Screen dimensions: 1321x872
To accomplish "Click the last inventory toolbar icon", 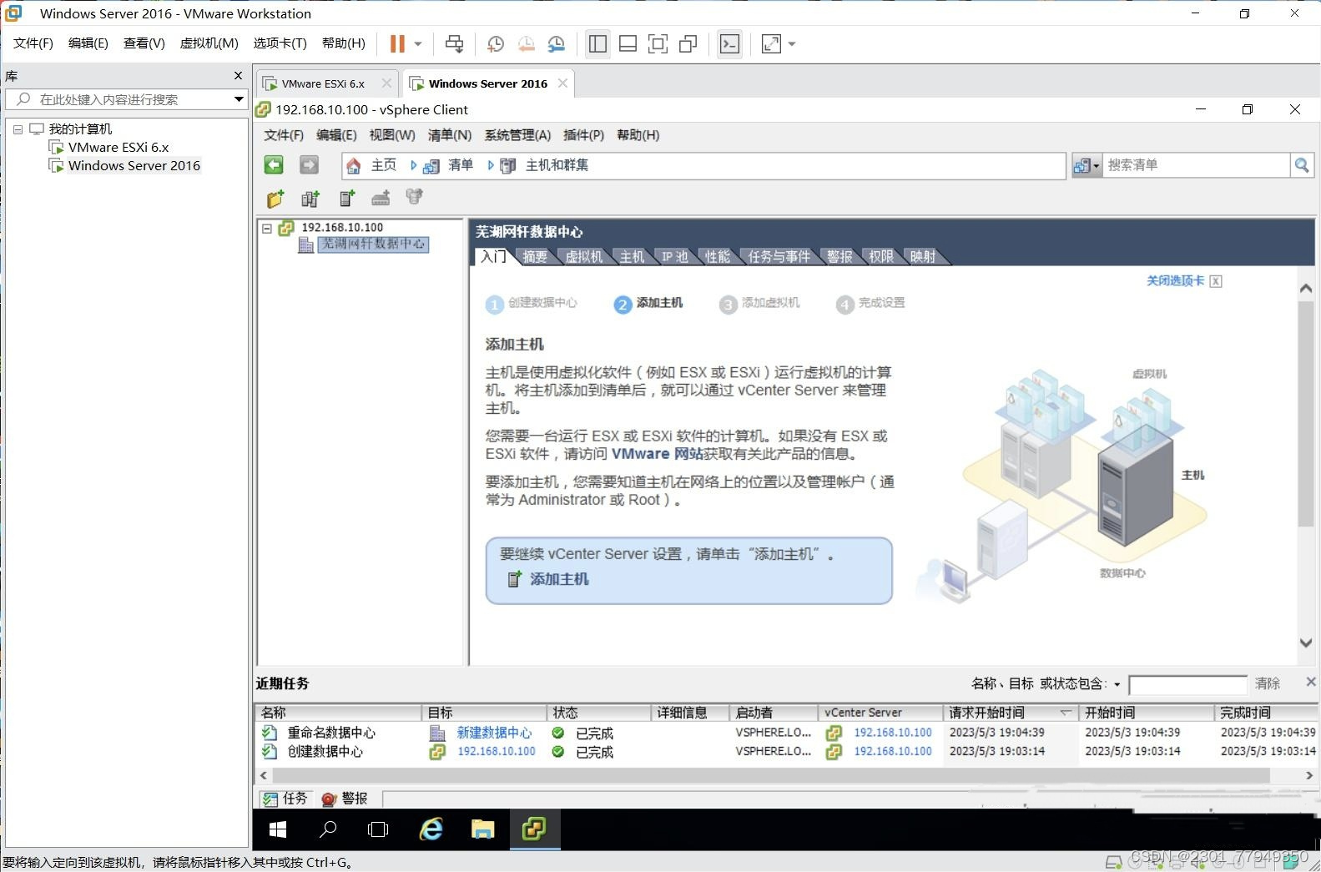I will 414,197.
